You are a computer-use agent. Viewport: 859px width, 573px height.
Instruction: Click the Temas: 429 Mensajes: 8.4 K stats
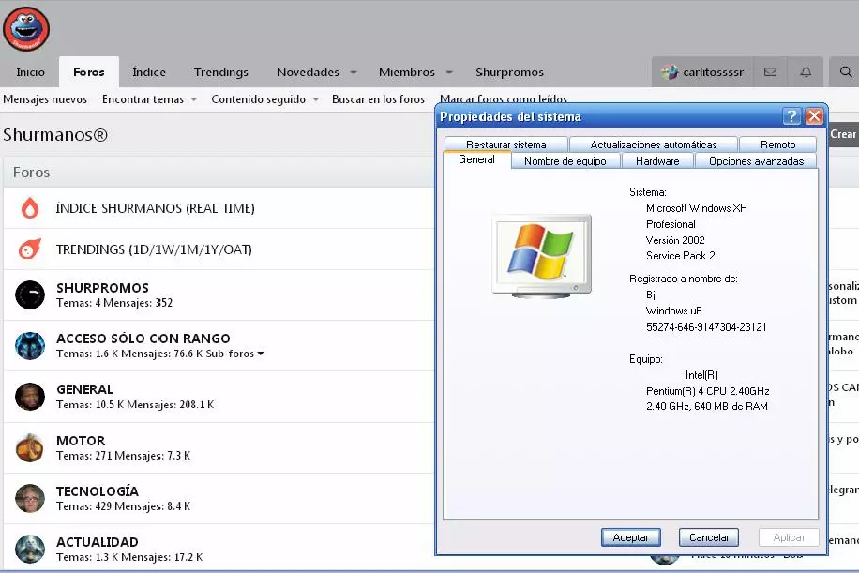click(123, 506)
